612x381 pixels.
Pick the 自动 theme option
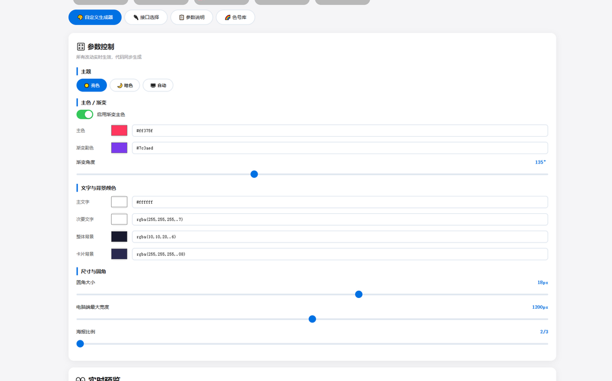tap(158, 85)
